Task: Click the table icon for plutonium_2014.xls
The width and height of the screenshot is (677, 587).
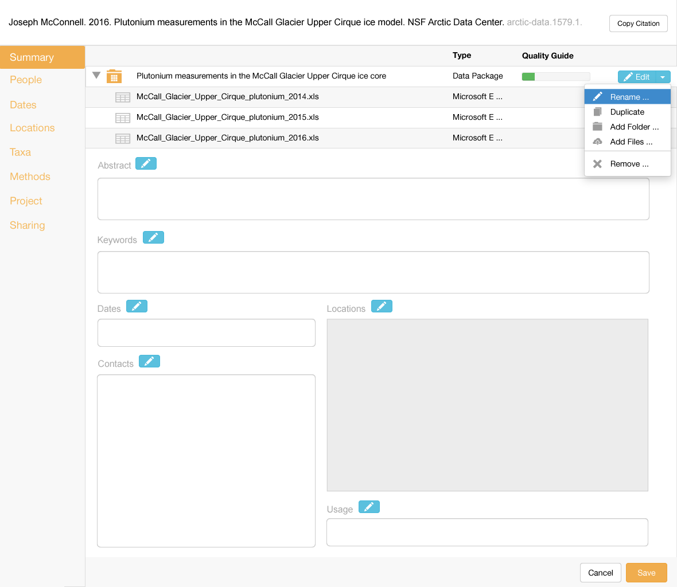Action: [123, 97]
